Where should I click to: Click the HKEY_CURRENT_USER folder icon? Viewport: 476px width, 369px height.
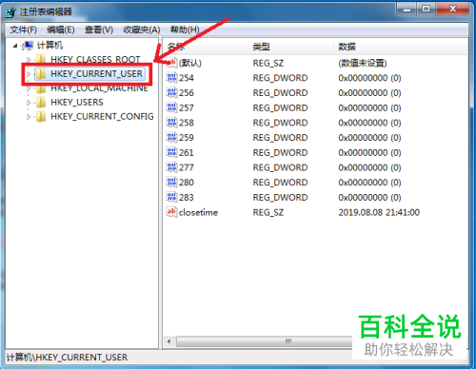(x=41, y=74)
